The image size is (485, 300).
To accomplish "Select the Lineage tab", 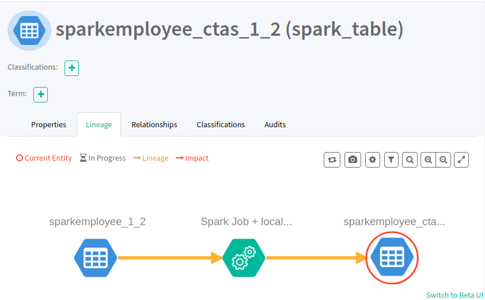I will [98, 124].
